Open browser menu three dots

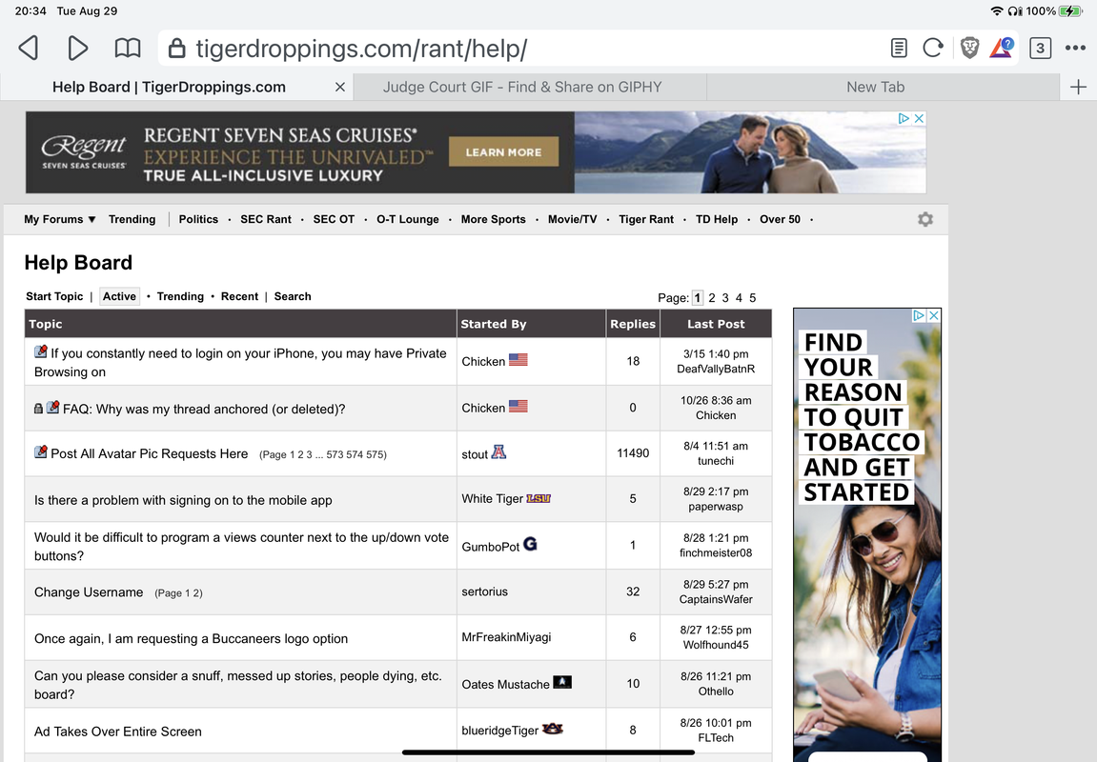pos(1075,49)
